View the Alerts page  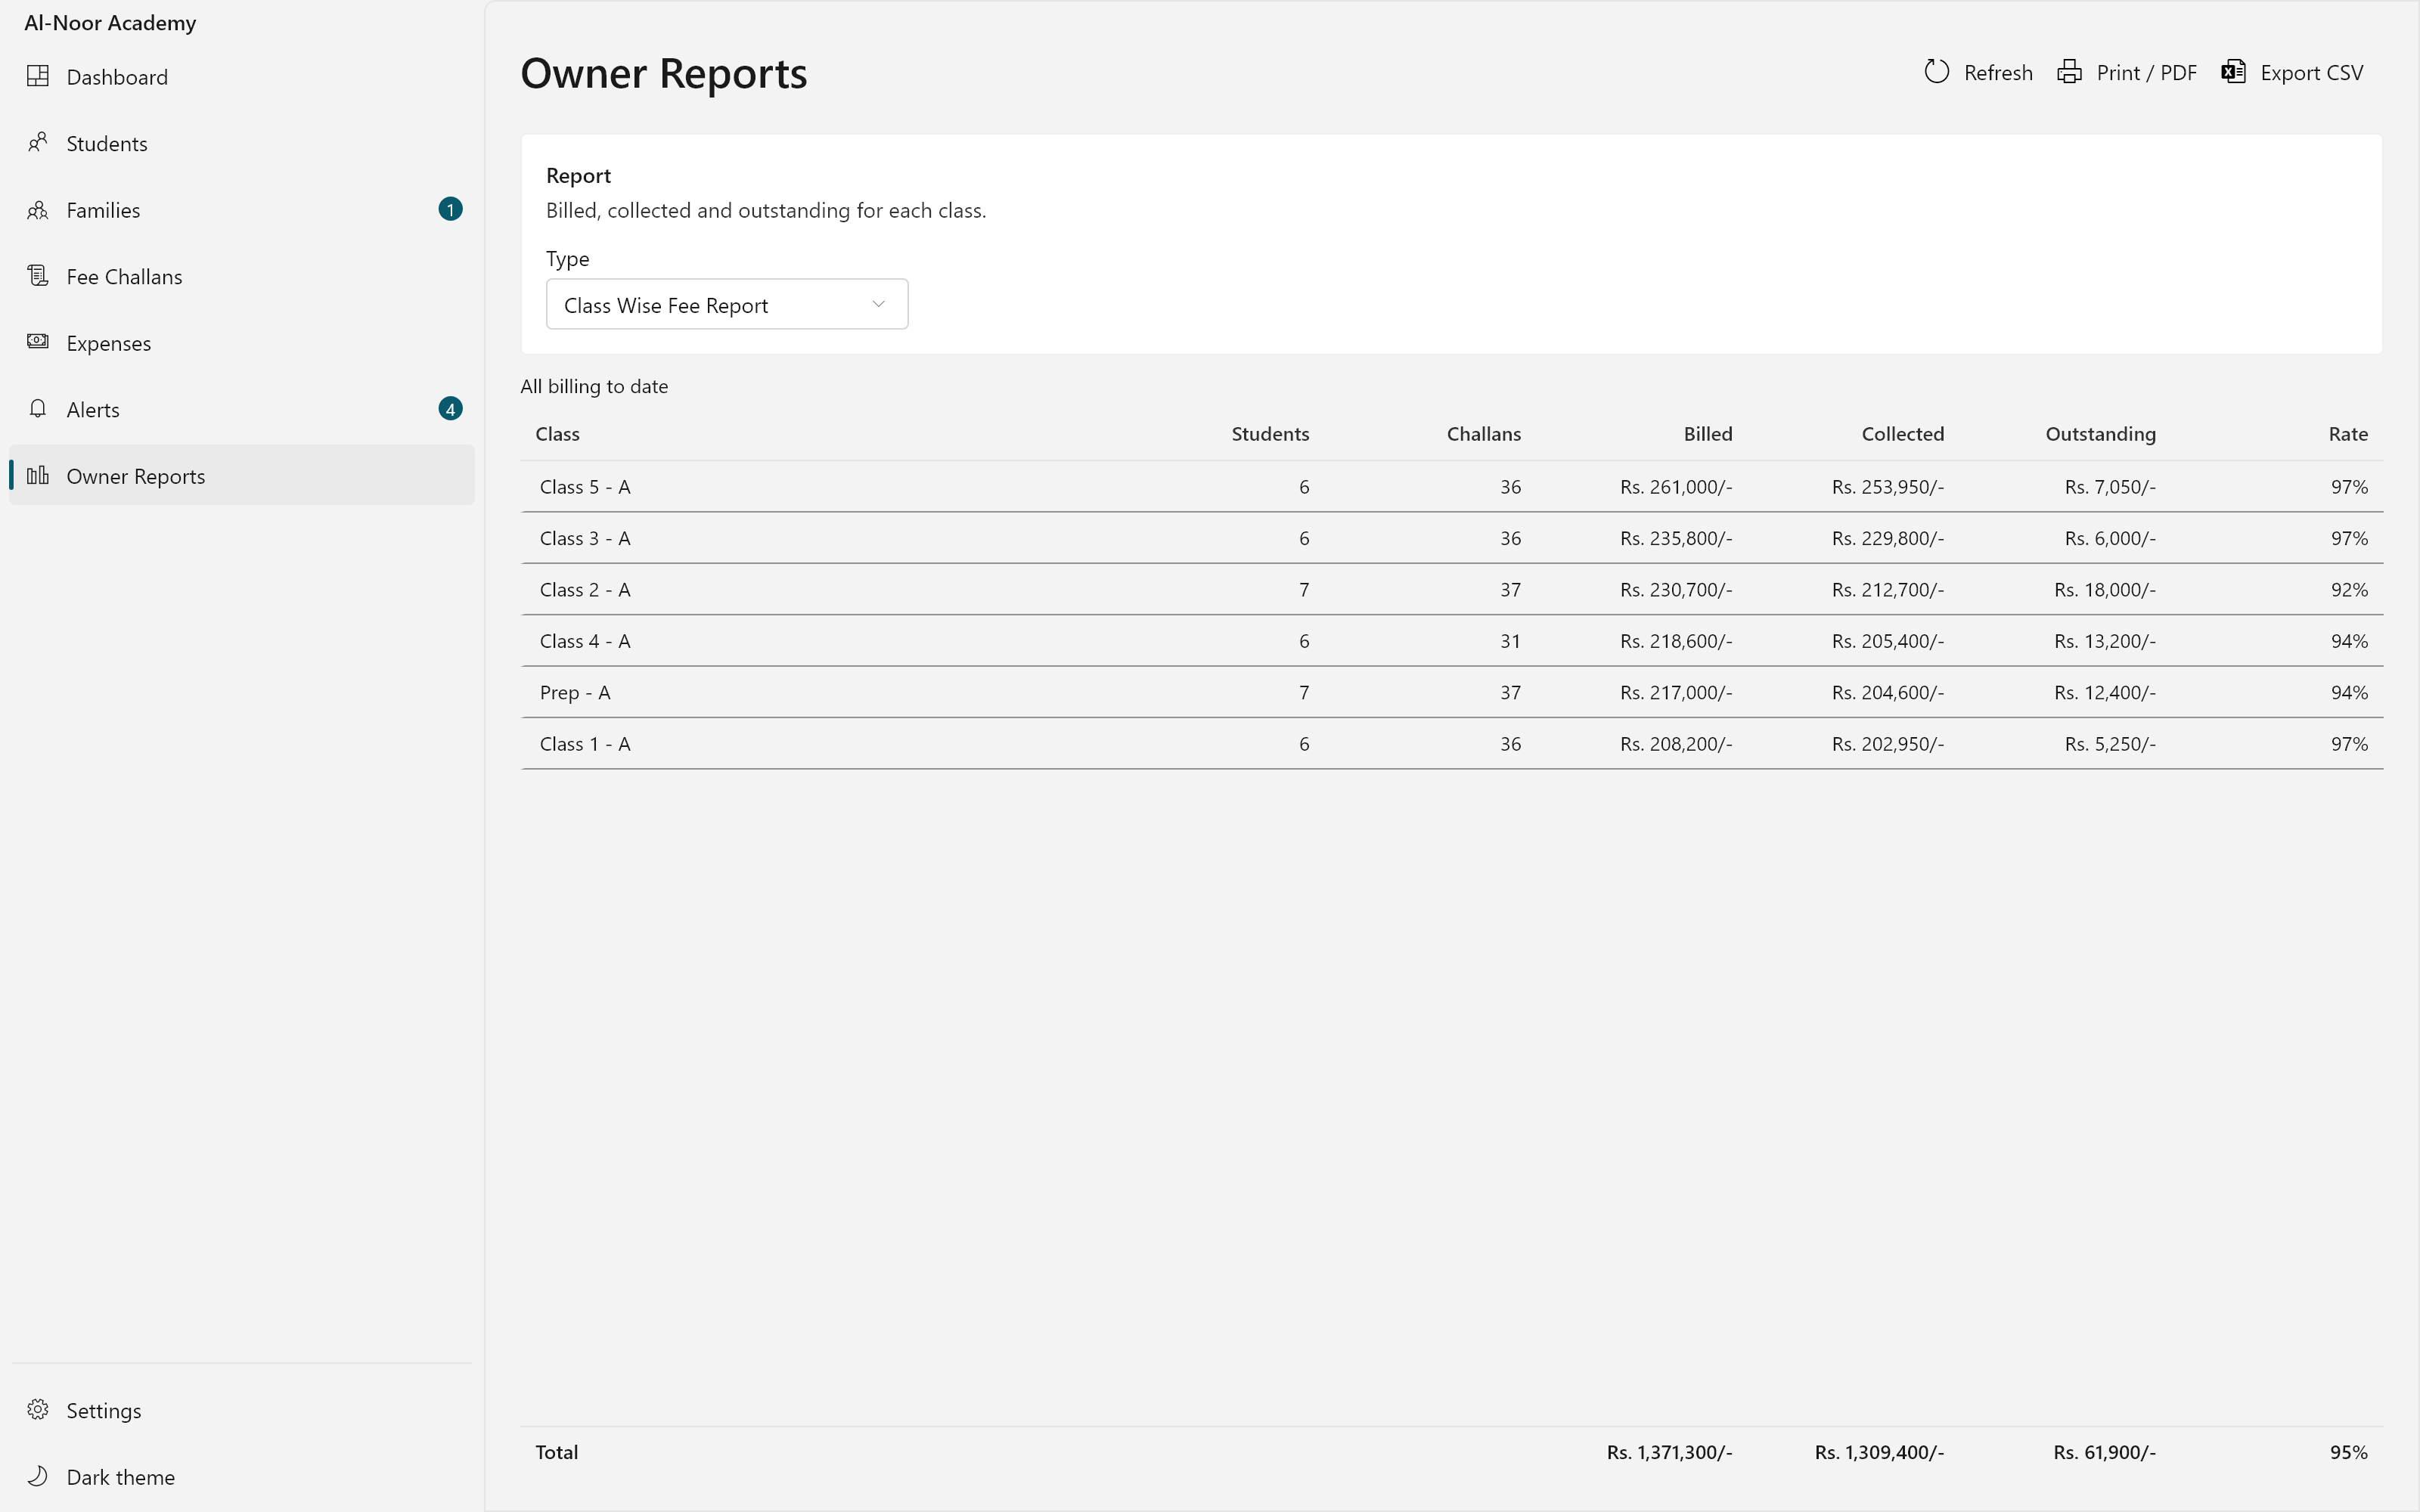(x=242, y=409)
